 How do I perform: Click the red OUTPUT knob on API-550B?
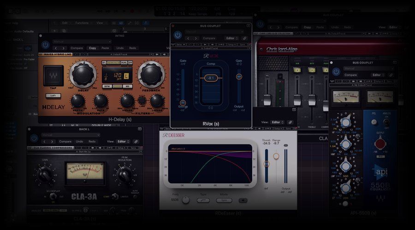click(x=380, y=144)
